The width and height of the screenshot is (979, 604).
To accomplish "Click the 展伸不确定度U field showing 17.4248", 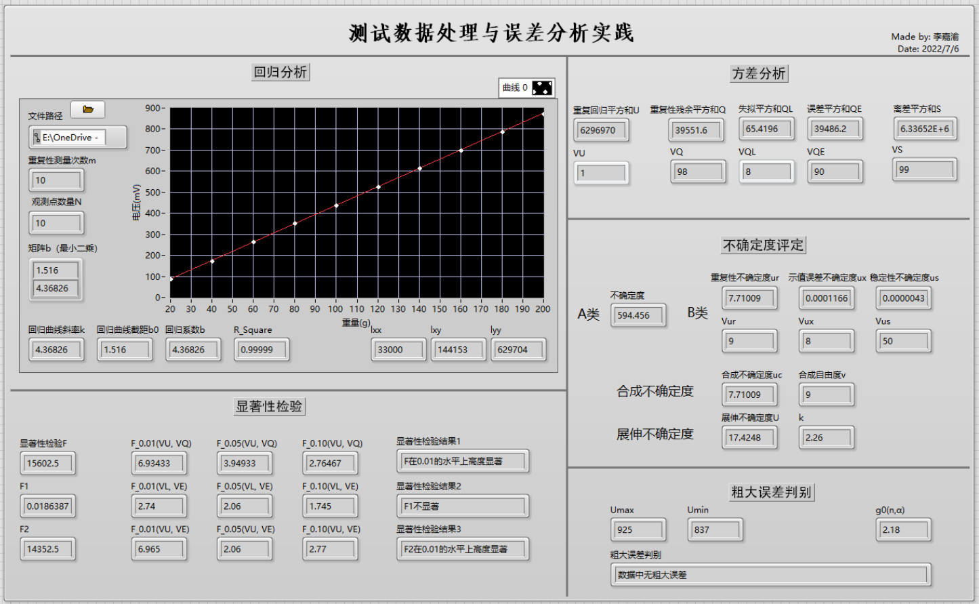I will click(x=749, y=438).
